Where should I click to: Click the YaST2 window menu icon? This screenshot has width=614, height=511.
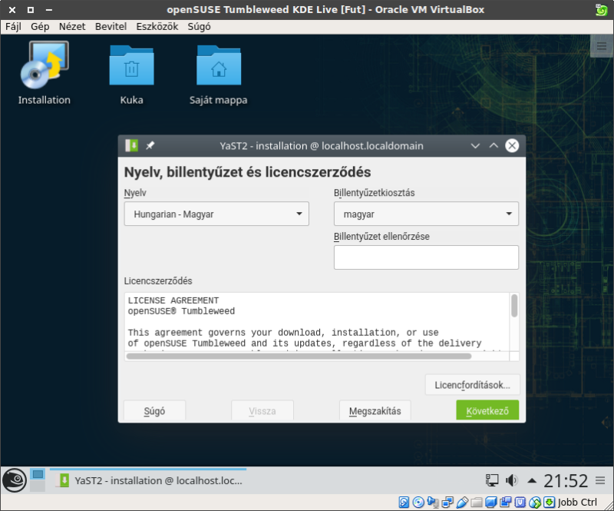[x=131, y=146]
